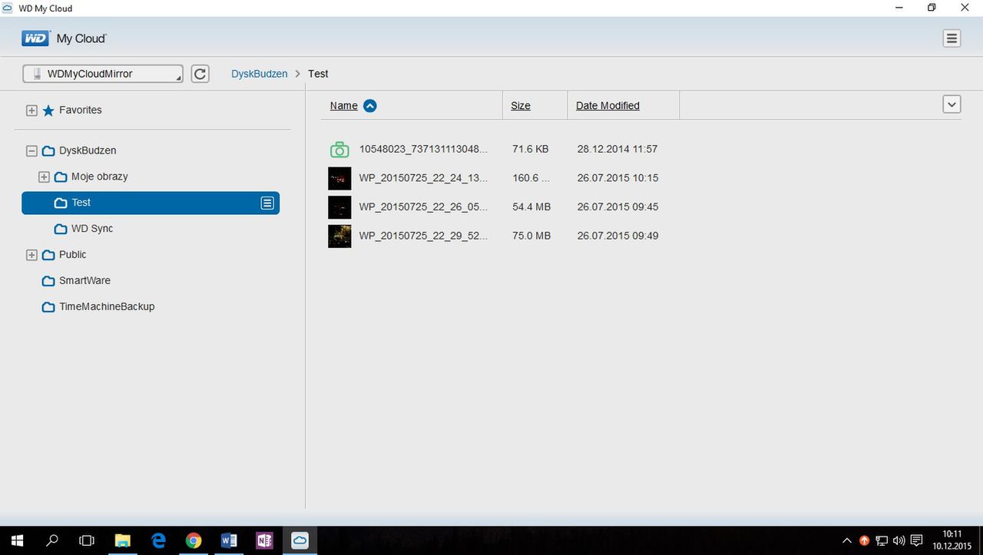Click the 71.6 KB size value
Screen dimensions: 983x555
pyautogui.click(x=531, y=149)
